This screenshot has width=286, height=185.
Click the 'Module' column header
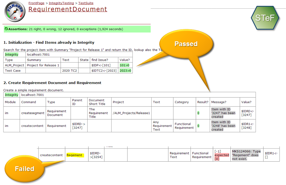[x=11, y=102]
